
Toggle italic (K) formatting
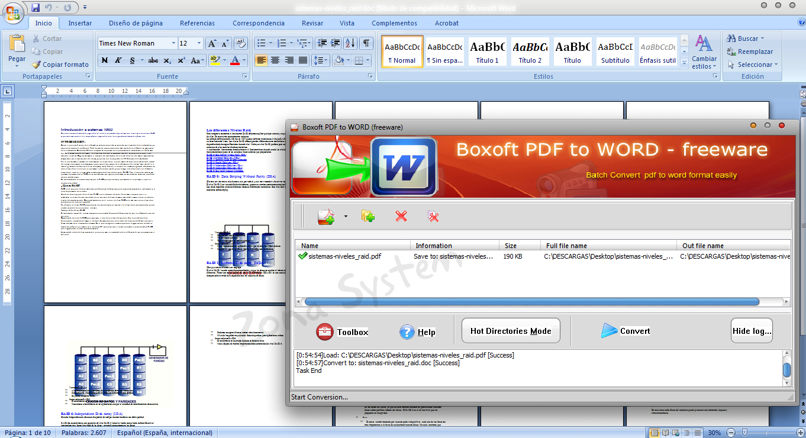click(x=118, y=60)
